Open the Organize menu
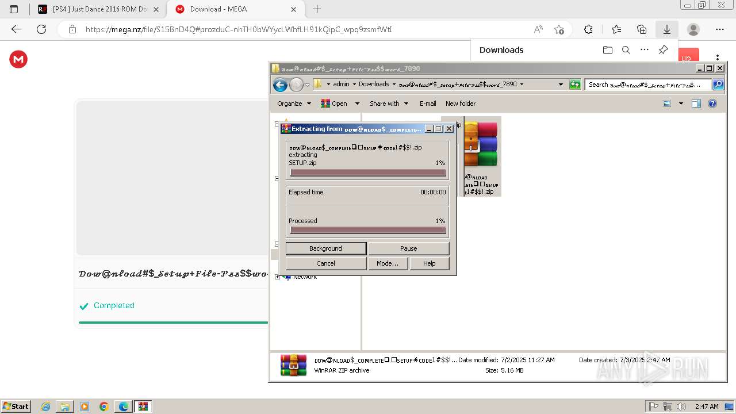This screenshot has height=414, width=736. (294, 103)
